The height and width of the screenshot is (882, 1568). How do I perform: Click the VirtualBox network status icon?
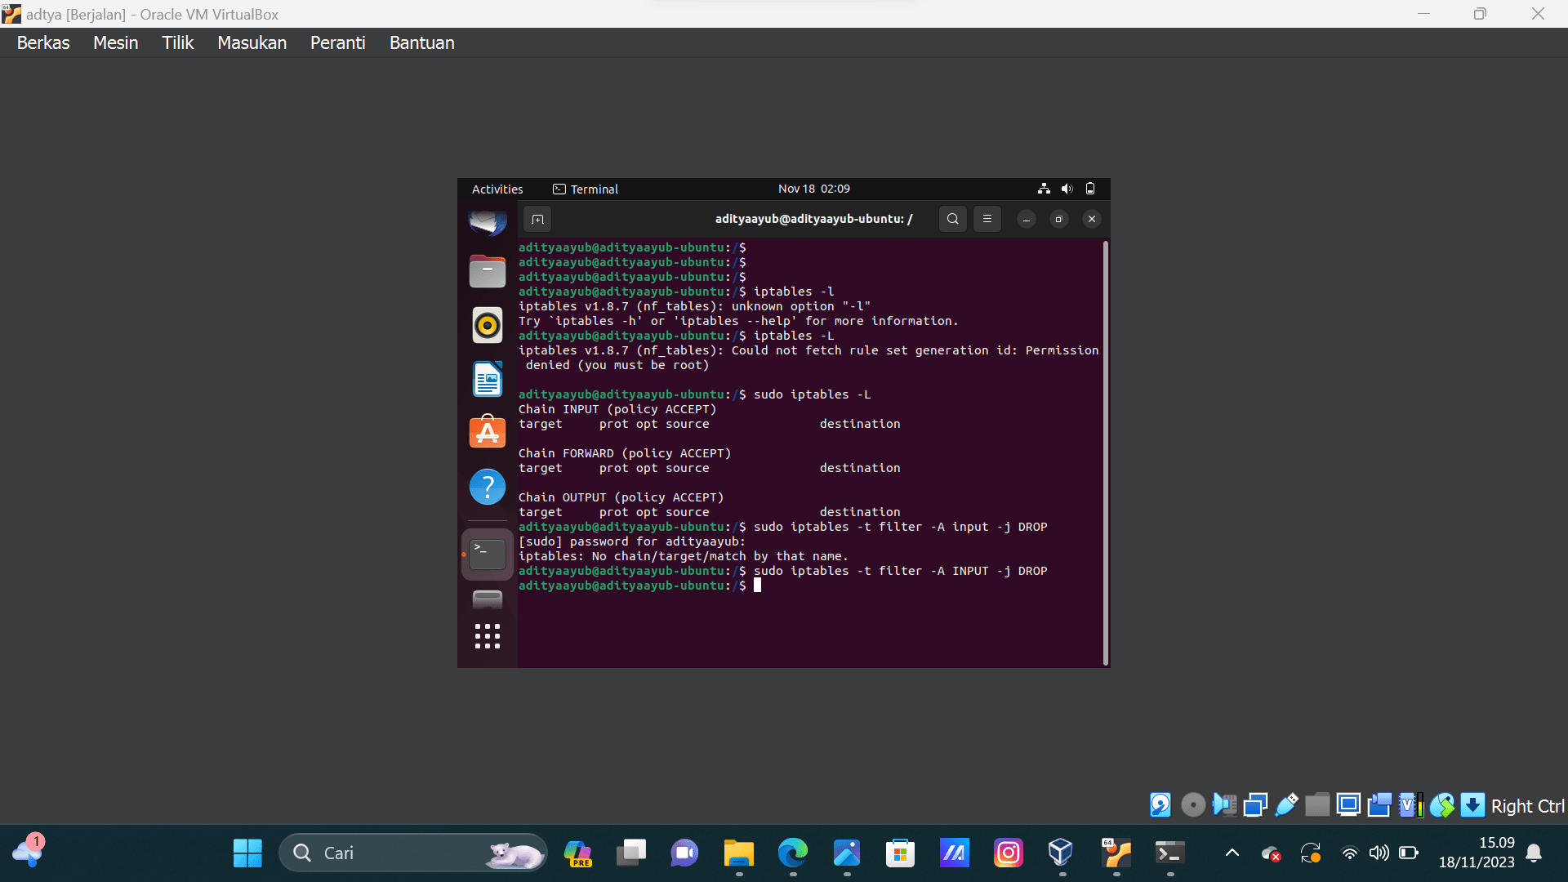[x=1255, y=805]
